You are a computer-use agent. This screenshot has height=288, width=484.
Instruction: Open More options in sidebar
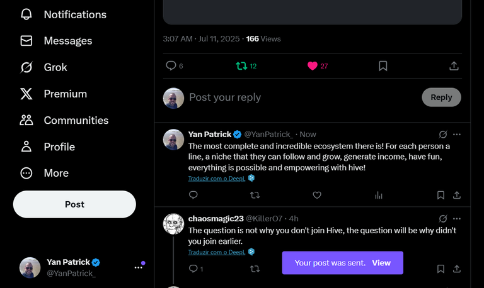[44, 173]
